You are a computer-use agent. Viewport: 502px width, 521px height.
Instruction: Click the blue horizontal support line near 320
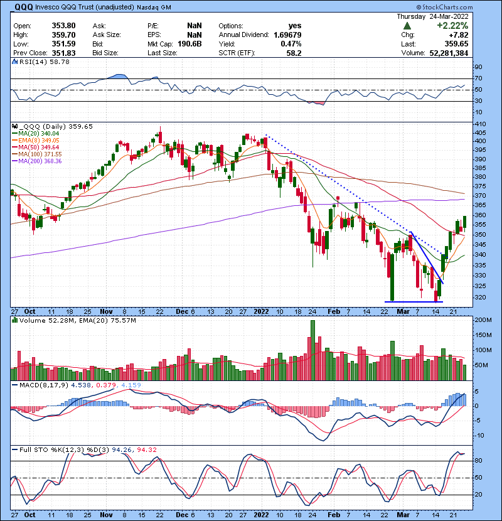[x=414, y=302]
